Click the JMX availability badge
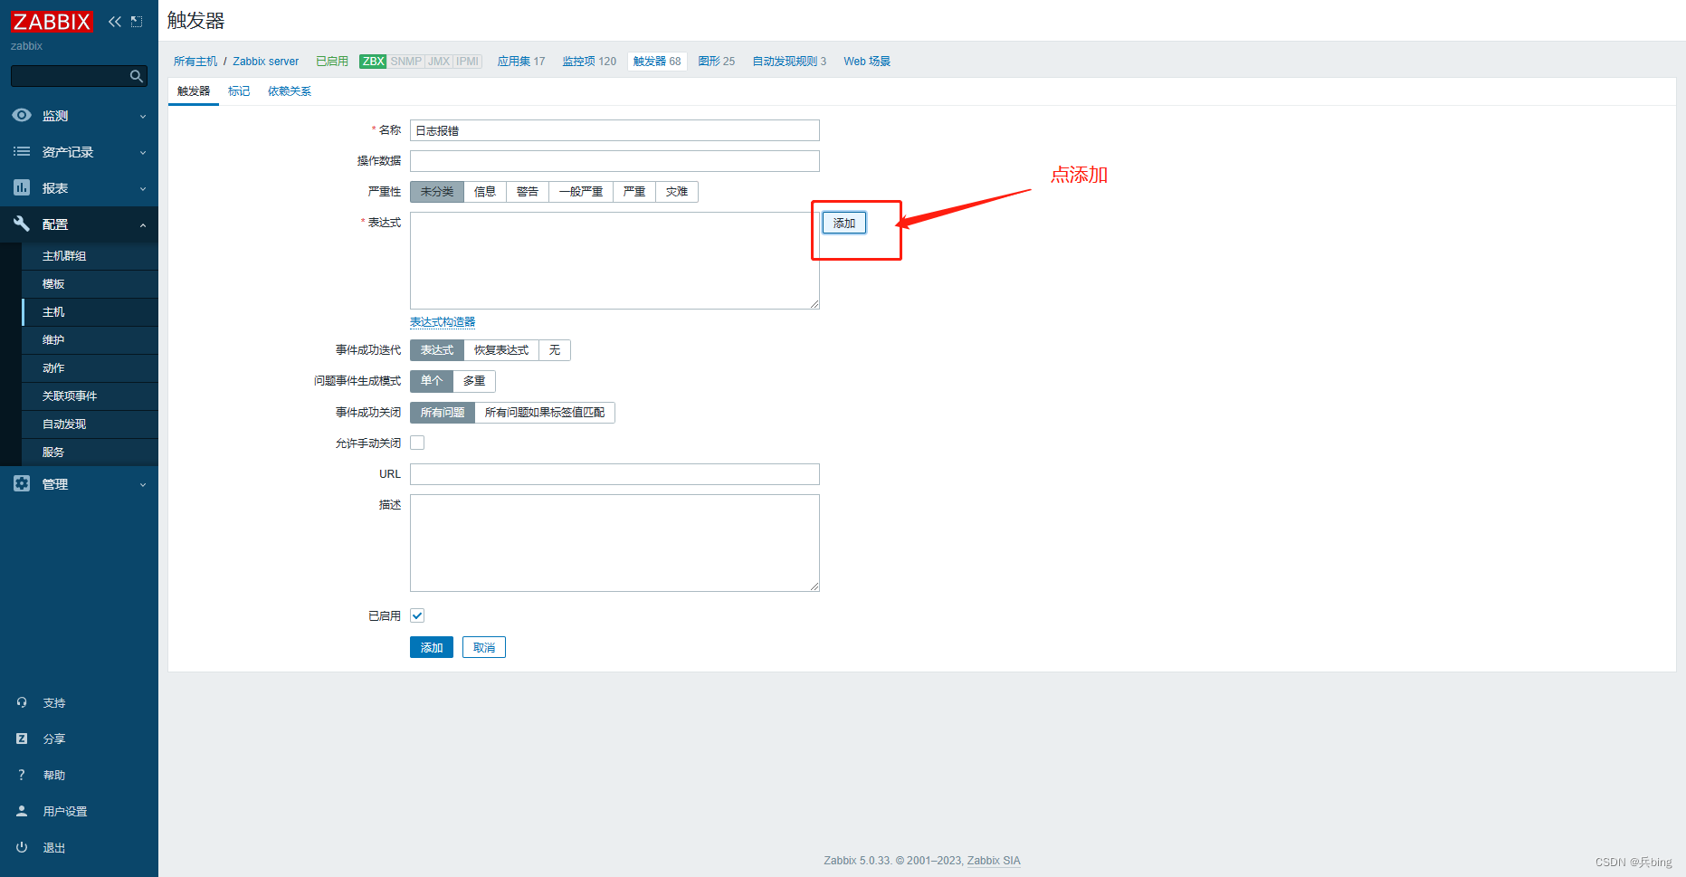Image resolution: width=1686 pixels, height=877 pixels. [x=439, y=62]
